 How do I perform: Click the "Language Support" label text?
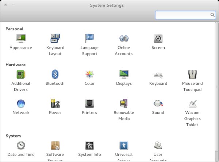pyautogui.click(x=89, y=50)
